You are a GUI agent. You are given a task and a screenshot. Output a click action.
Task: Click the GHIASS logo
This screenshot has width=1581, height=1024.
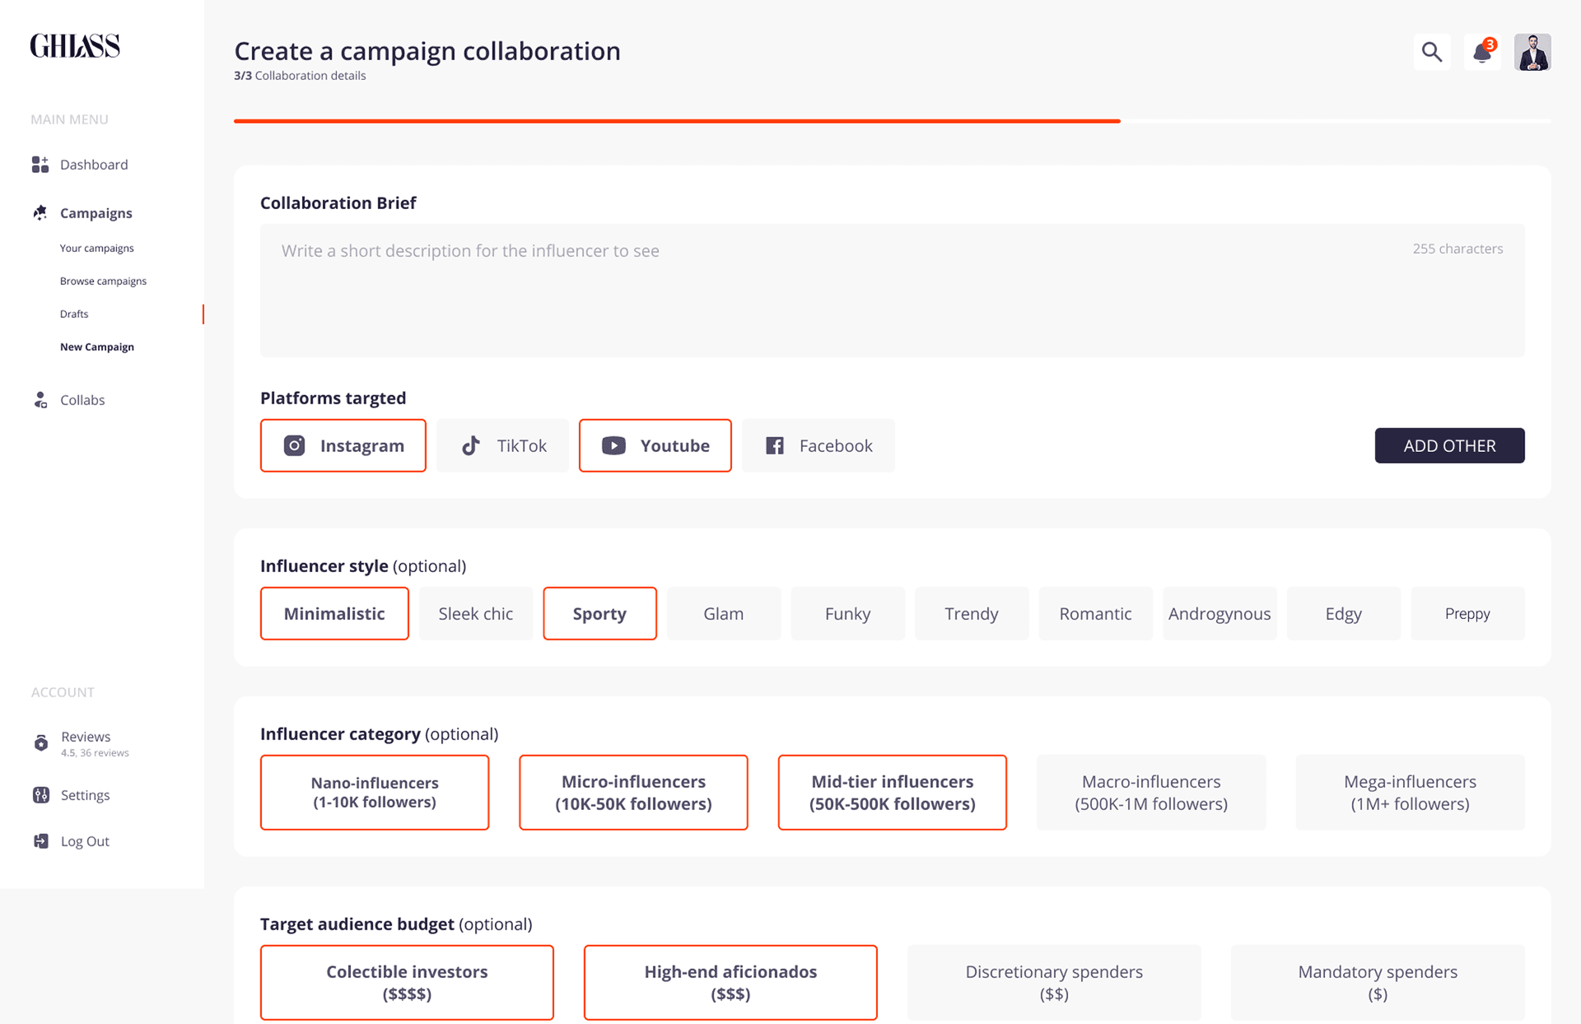coord(75,46)
